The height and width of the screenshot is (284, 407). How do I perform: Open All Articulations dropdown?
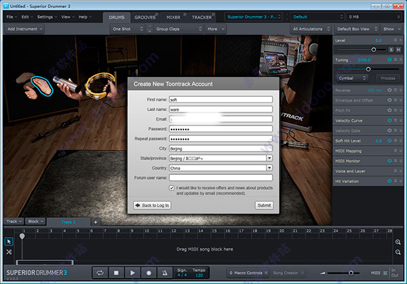pos(311,29)
